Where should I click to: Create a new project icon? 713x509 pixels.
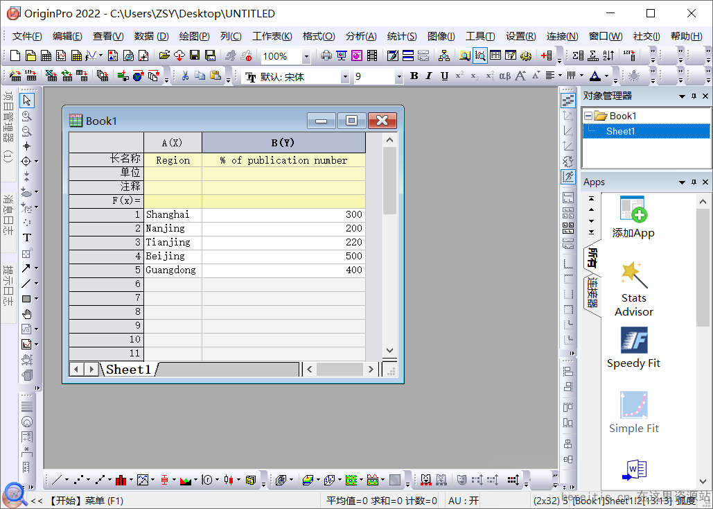[x=15, y=55]
